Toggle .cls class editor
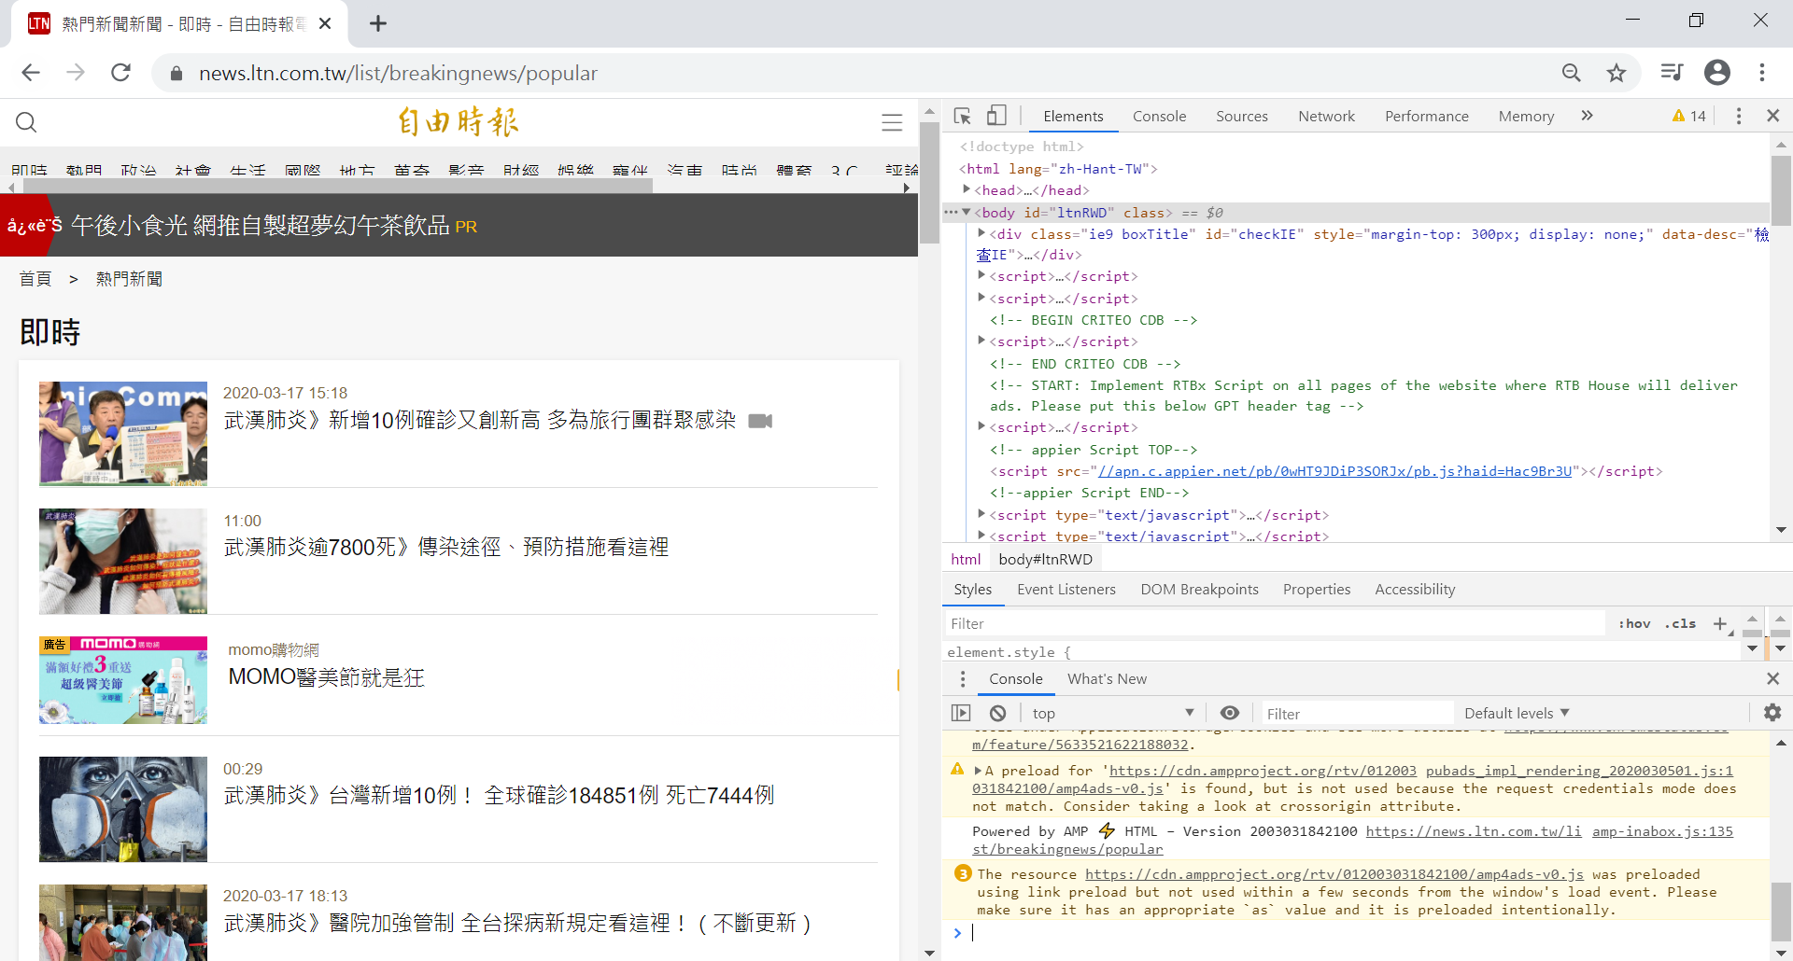 pyautogui.click(x=1680, y=623)
